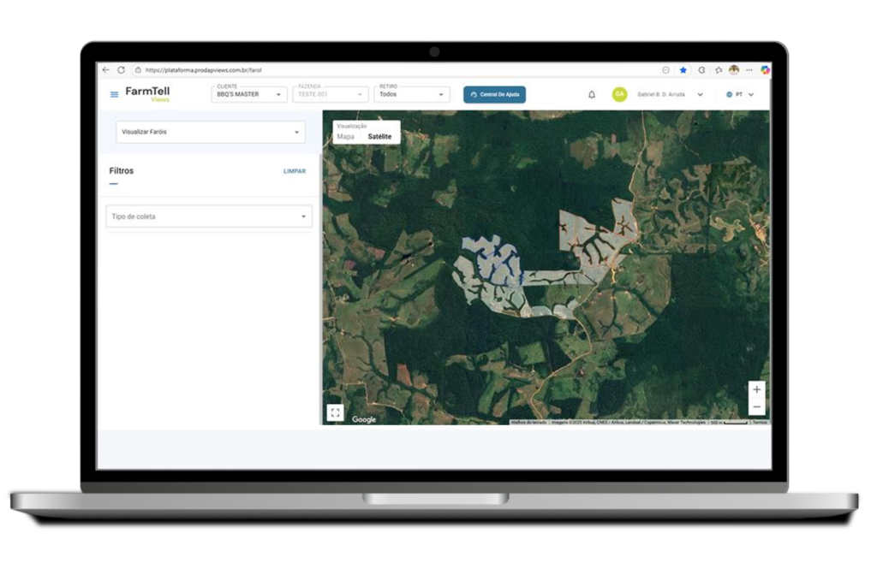Open the Cliente BBQ'S MASTER dropdown
The height and width of the screenshot is (569, 877).
click(248, 94)
